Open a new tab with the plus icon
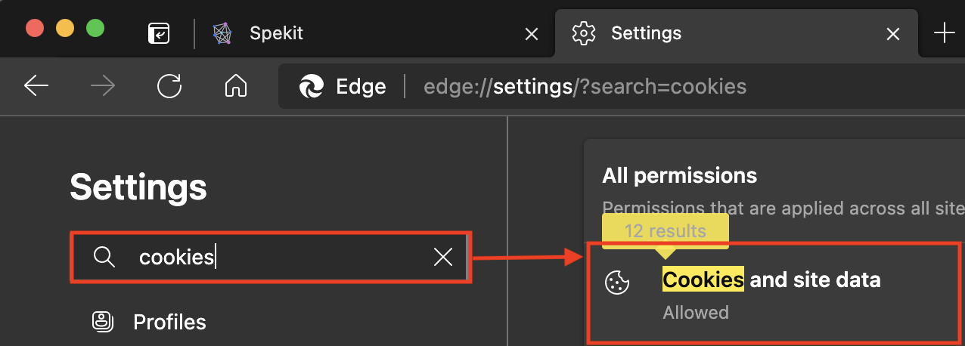Image resolution: width=965 pixels, height=346 pixels. (945, 33)
